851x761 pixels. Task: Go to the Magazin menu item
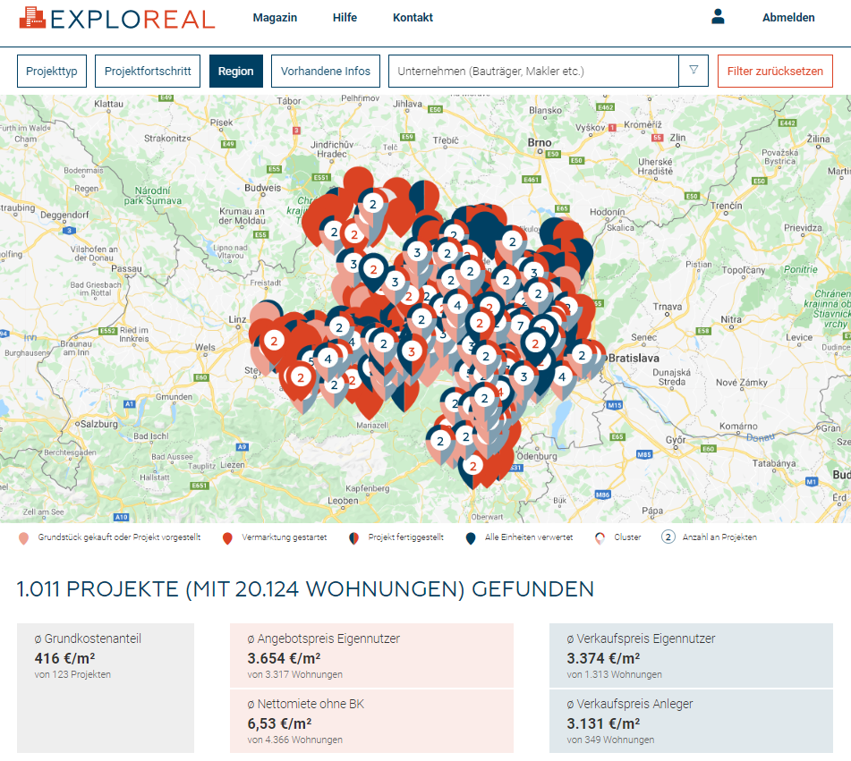tap(275, 18)
